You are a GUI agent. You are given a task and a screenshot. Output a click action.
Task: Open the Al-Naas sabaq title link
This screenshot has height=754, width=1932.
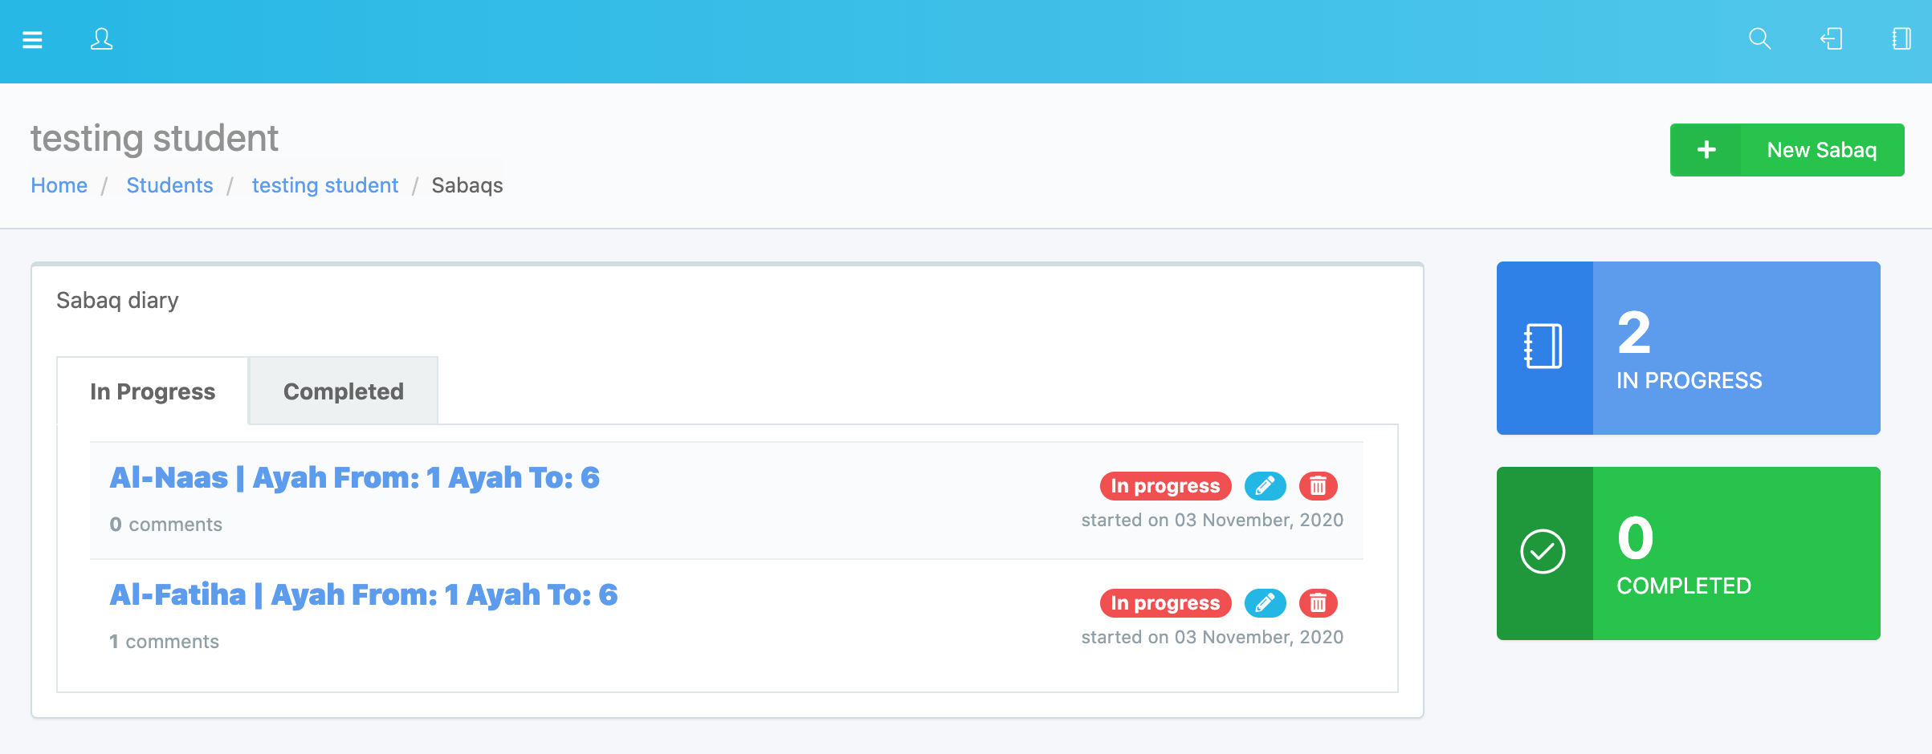[x=354, y=478]
